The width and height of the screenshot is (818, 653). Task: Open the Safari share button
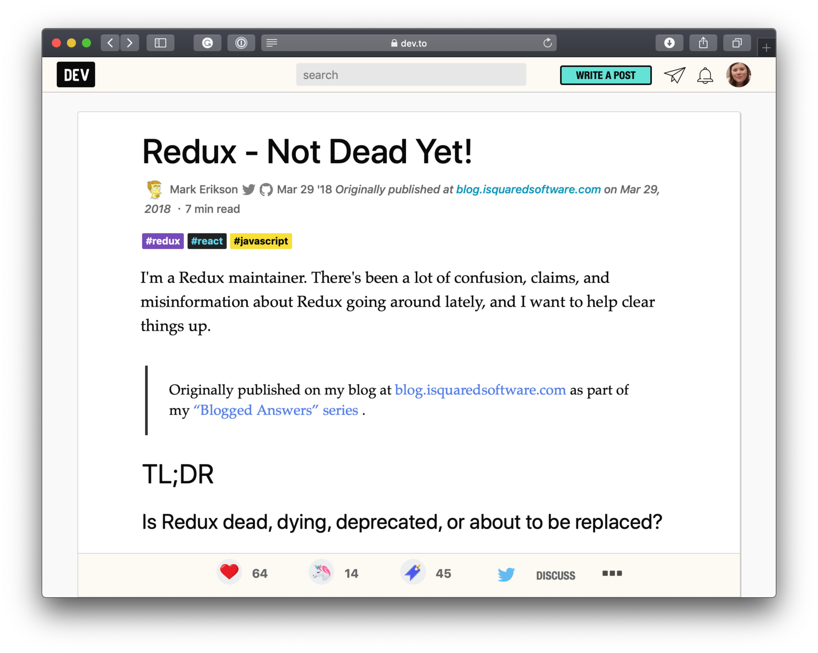click(703, 43)
